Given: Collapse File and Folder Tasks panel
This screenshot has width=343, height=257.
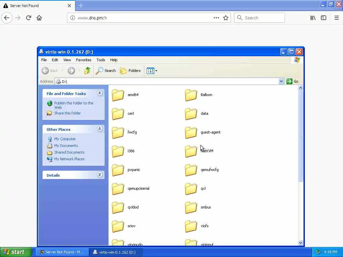Looking at the screenshot, I should [99, 93].
